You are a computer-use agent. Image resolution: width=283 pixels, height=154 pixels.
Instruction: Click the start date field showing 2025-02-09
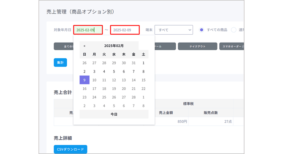click(88, 30)
